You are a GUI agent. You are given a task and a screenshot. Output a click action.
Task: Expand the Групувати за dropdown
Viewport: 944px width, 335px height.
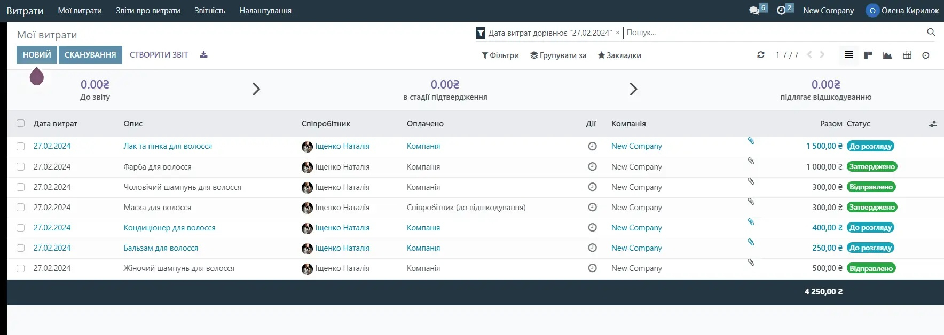[x=558, y=55]
